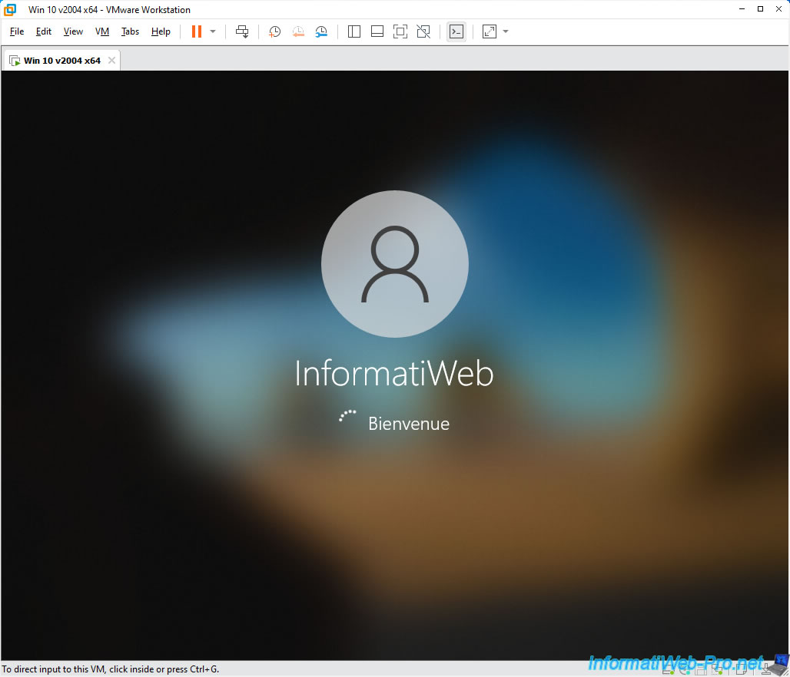Maximize the VMware Workstation window
790x677 pixels.
tap(760, 9)
